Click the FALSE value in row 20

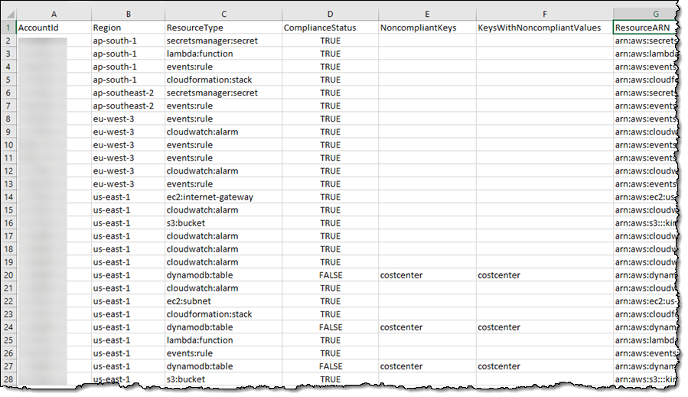click(x=330, y=275)
